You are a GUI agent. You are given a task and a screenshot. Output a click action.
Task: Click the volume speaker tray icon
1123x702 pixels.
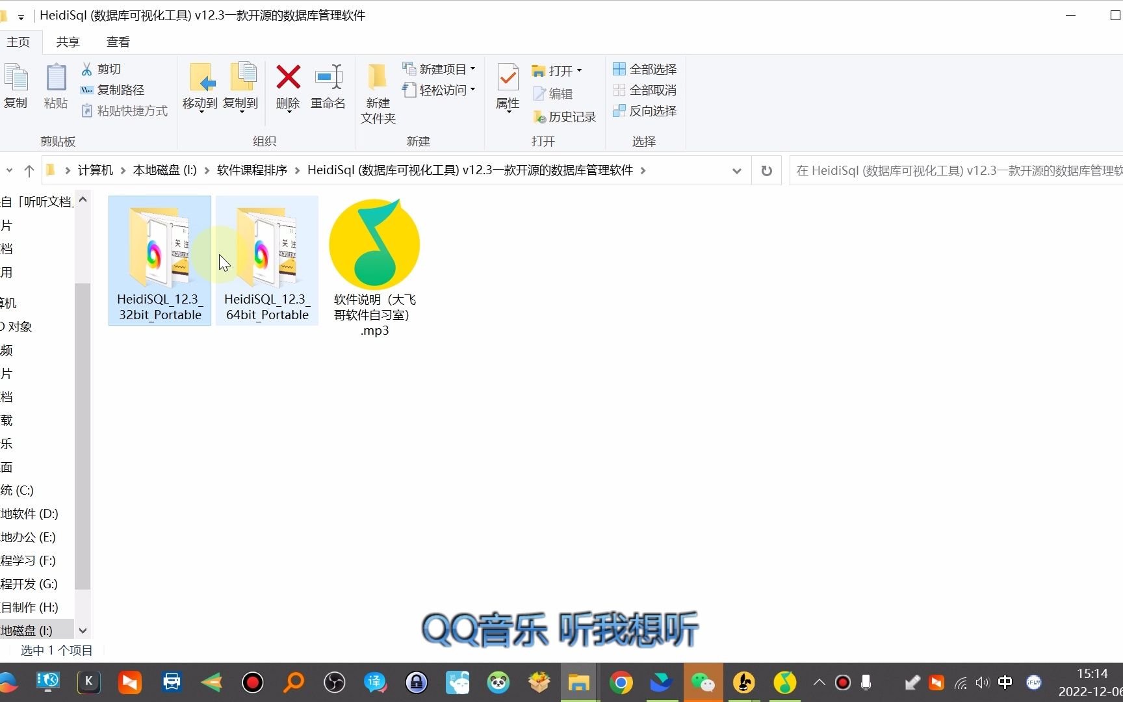(x=983, y=682)
